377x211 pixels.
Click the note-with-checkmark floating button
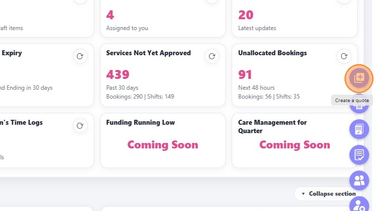click(359, 155)
